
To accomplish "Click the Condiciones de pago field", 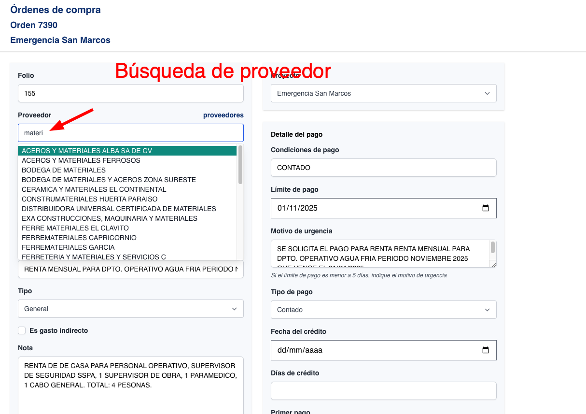I will coord(383,167).
